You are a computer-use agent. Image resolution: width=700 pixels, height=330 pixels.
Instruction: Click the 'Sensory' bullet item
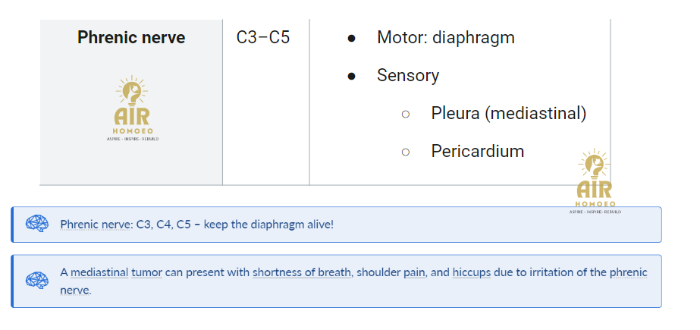click(x=408, y=75)
